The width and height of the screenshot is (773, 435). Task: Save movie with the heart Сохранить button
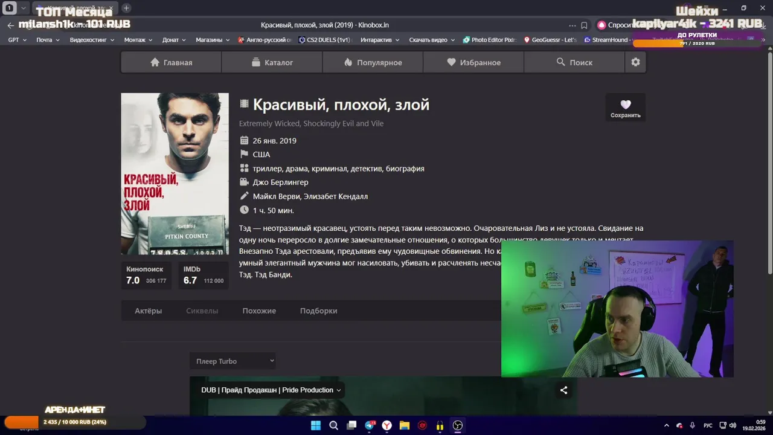pyautogui.click(x=626, y=108)
